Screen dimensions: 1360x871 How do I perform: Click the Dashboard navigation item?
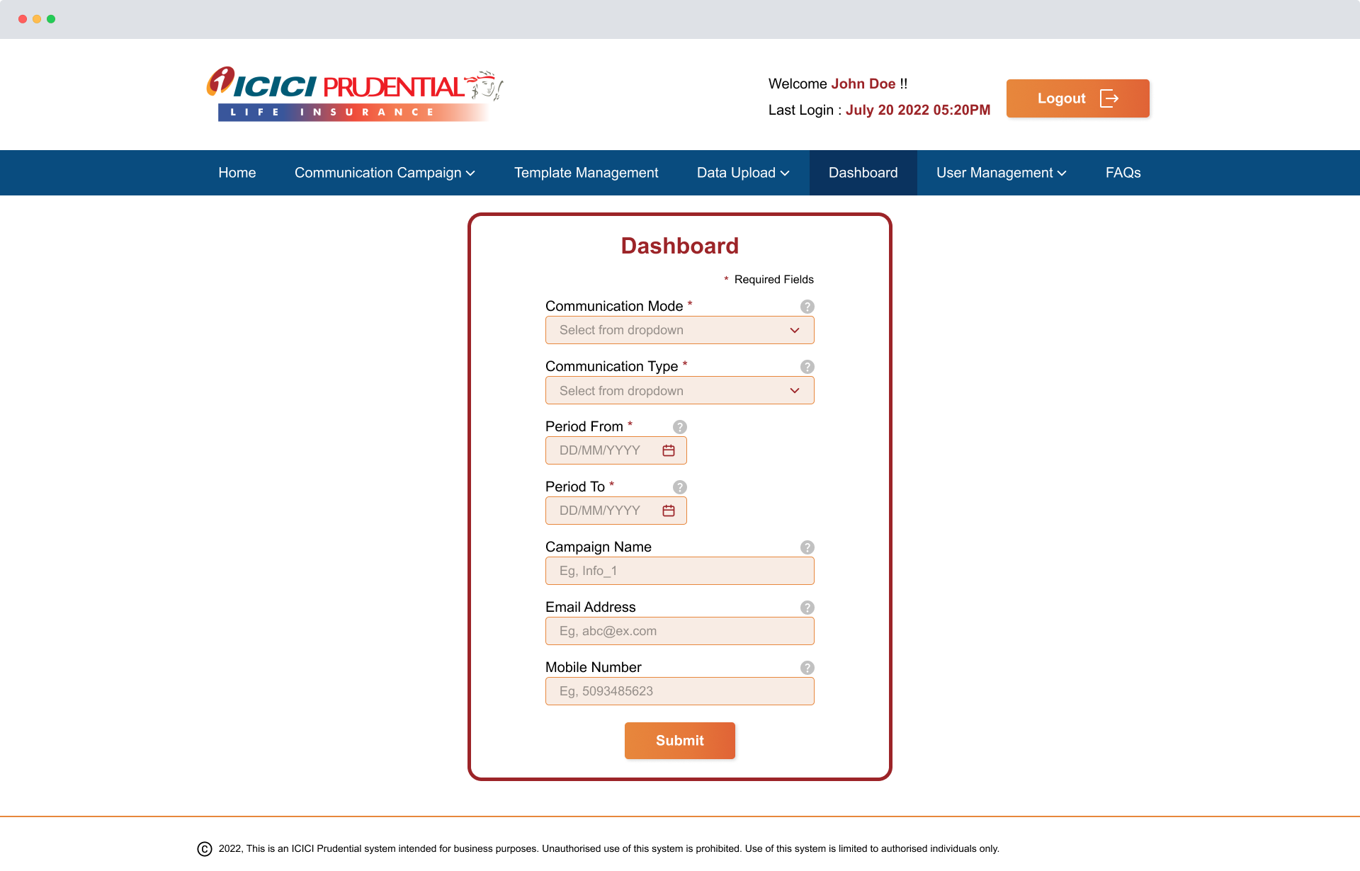(863, 172)
